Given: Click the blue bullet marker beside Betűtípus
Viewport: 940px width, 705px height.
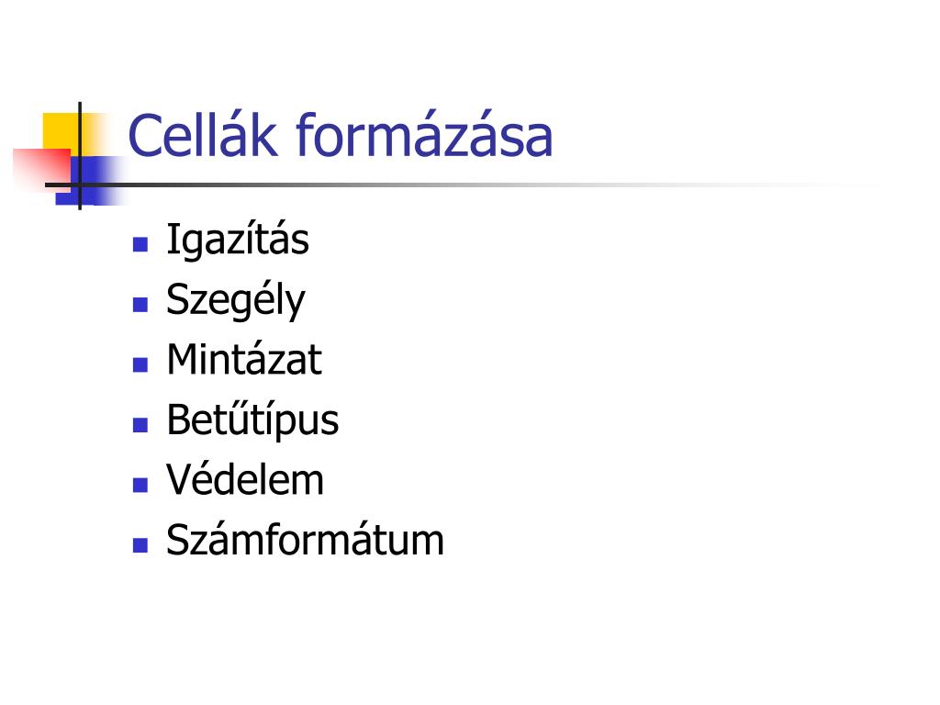Looking at the screenshot, I should pyautogui.click(x=140, y=425).
